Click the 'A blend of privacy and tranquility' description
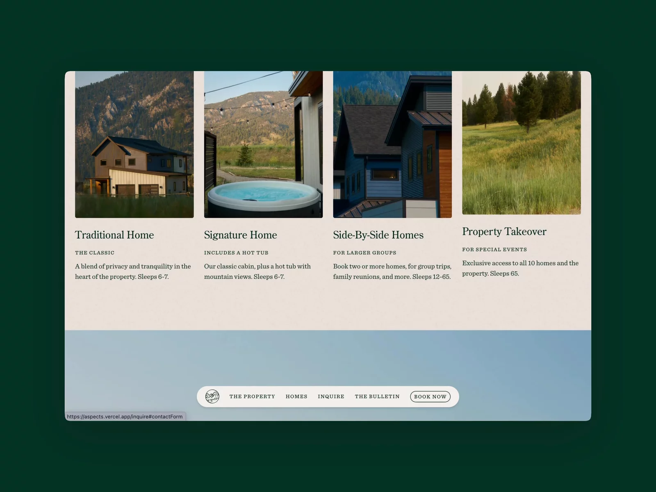The width and height of the screenshot is (656, 492). coord(133,271)
